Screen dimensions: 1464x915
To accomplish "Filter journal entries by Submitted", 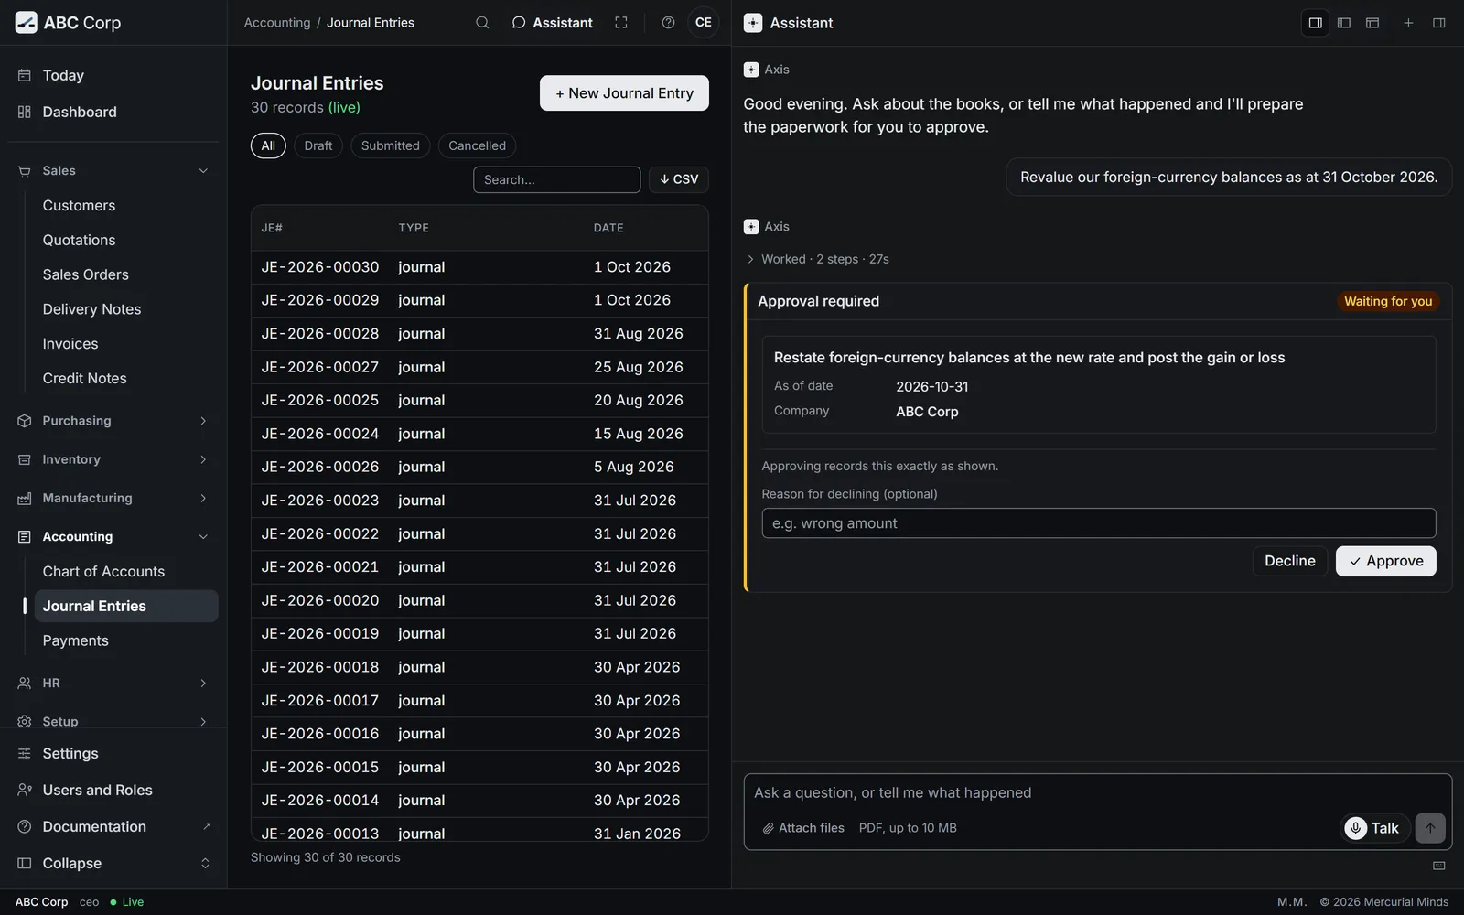I will (x=391, y=145).
